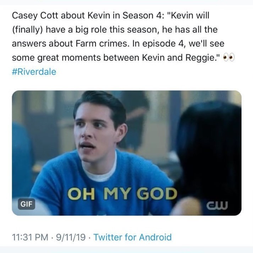253x253 pixels.
Task: Click the CW logo watermark on the GIF
Action: click(x=217, y=205)
